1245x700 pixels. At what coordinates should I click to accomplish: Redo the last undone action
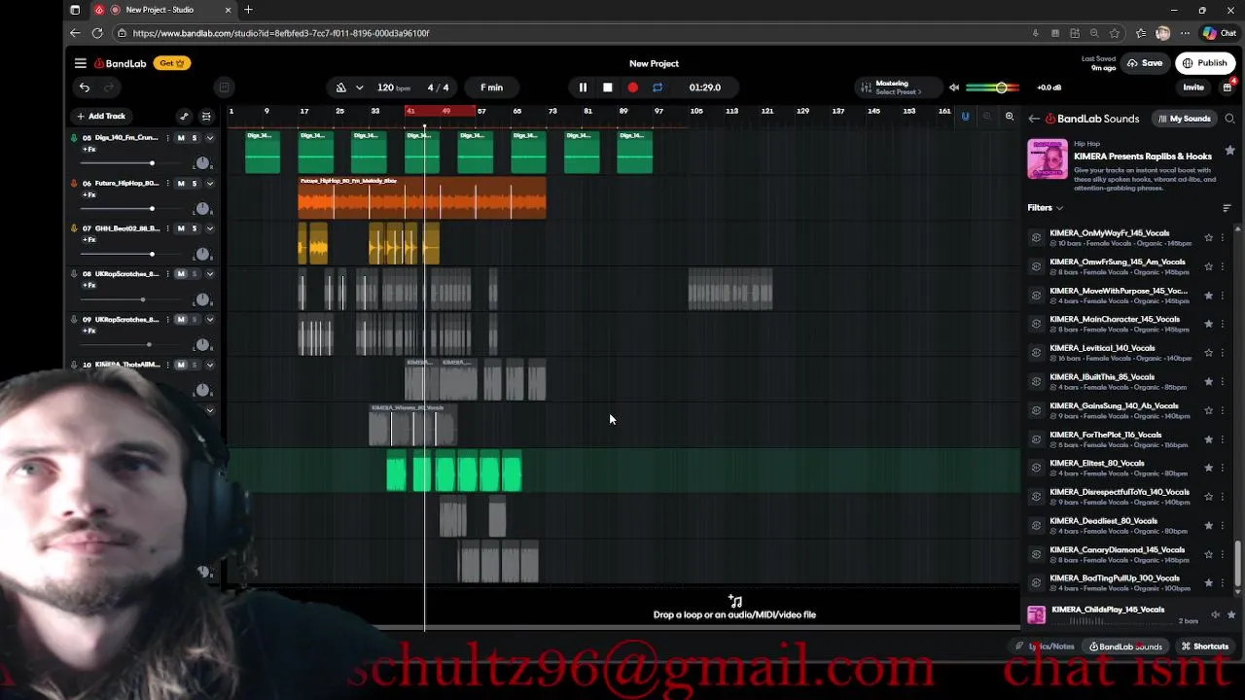tap(108, 87)
